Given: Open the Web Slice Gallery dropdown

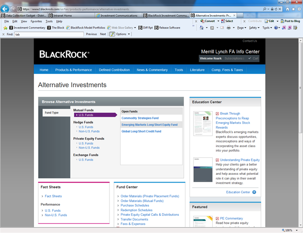Looking at the screenshot, I should pos(135,28).
